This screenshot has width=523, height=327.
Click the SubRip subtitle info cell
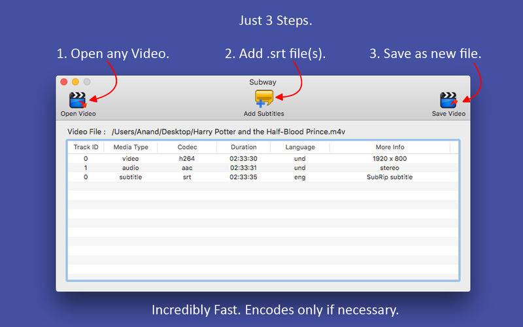coord(390,177)
